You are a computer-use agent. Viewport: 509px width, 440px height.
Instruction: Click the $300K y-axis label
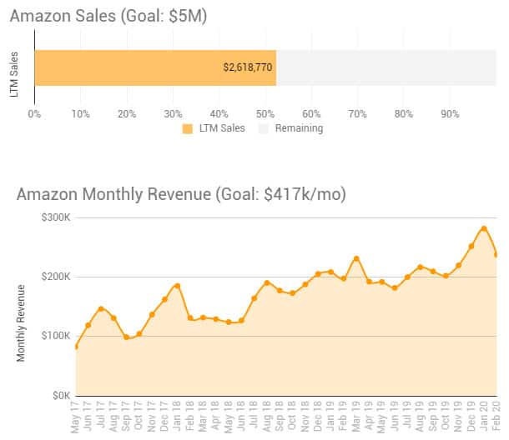click(56, 217)
